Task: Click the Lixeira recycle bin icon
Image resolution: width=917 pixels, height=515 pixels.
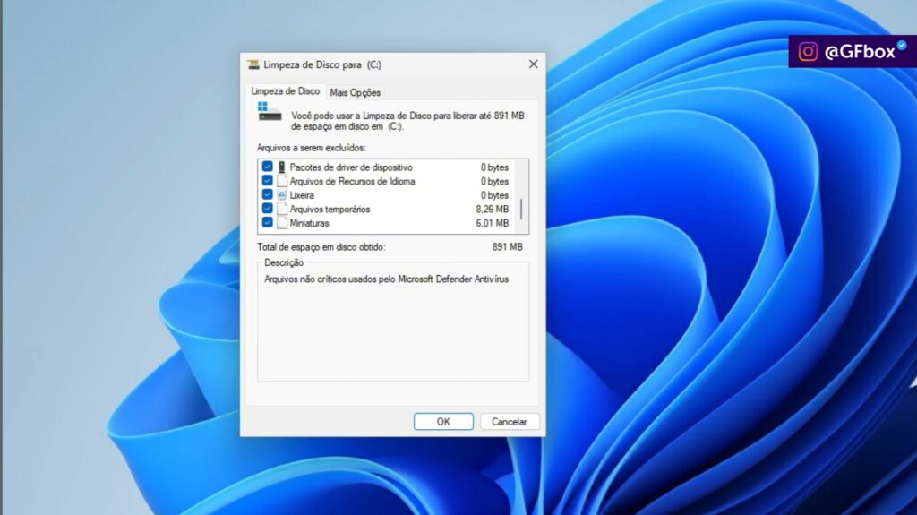Action: 282,195
